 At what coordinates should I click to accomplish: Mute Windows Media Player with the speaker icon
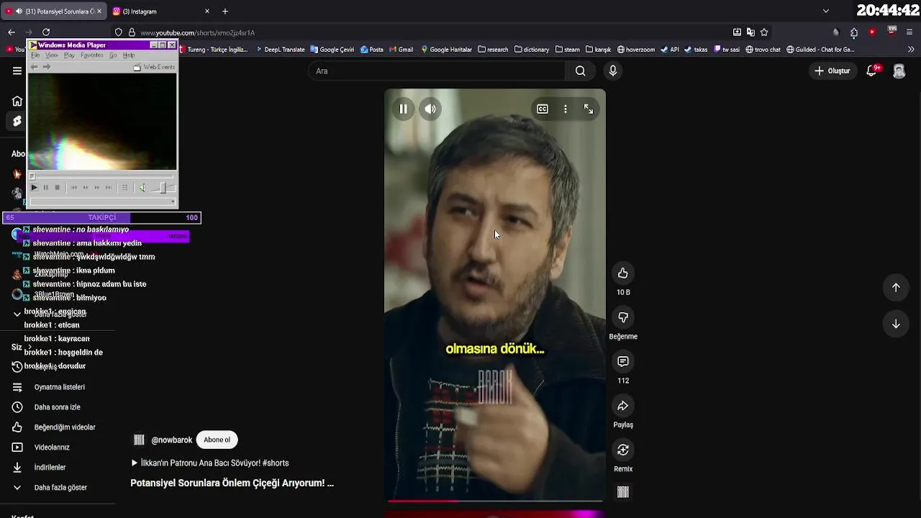point(142,188)
